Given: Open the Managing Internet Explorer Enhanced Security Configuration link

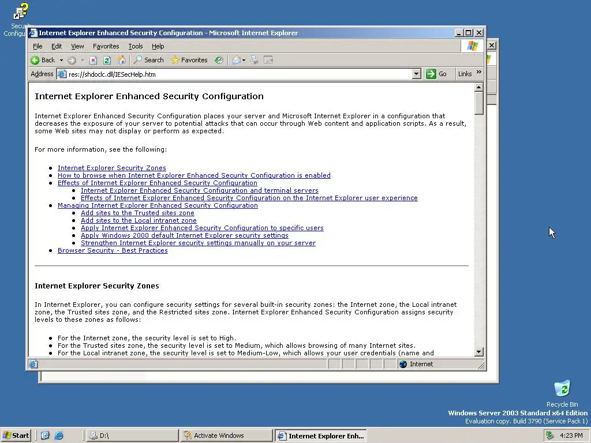Looking at the screenshot, I should click(x=158, y=205).
